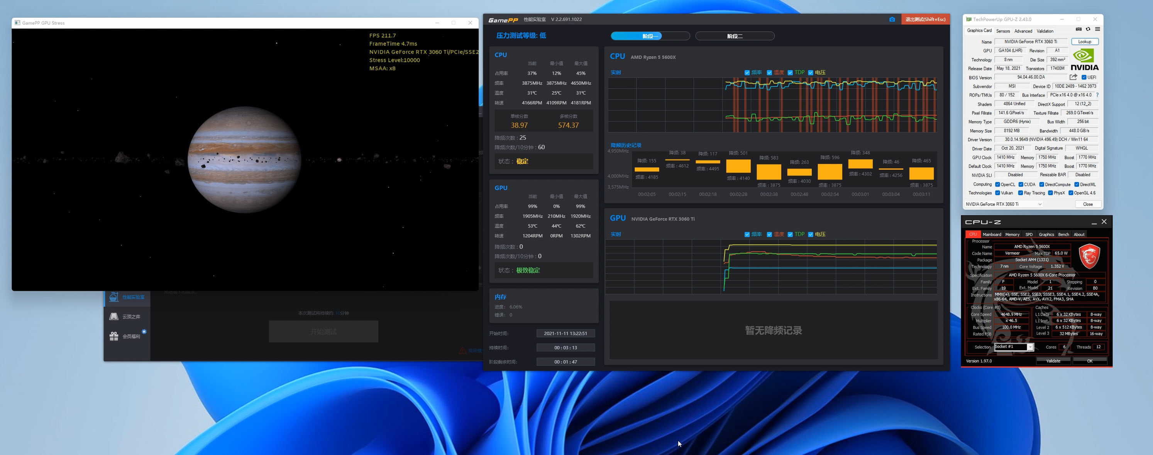The width and height of the screenshot is (1153, 455).
Task: Switch to the Sensors tab in GPU-Z
Action: click(1003, 31)
